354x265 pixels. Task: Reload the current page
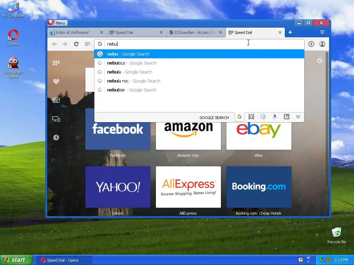(76, 44)
